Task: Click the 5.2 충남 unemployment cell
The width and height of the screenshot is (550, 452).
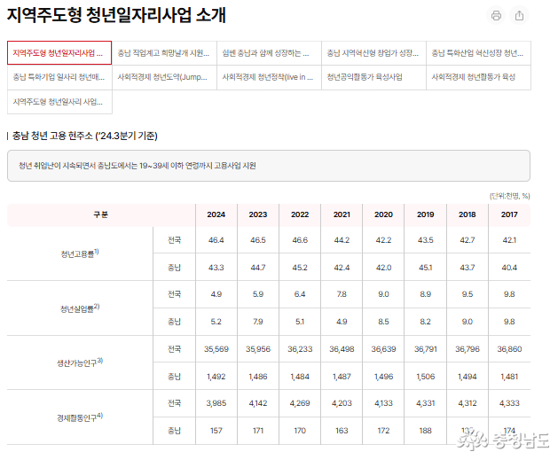Action: click(x=216, y=322)
